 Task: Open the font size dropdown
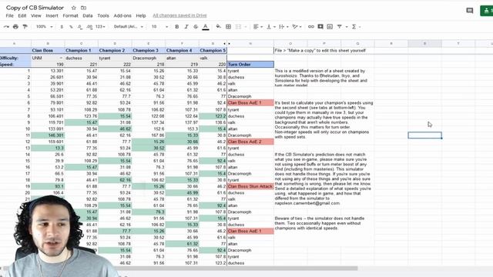coord(159,27)
